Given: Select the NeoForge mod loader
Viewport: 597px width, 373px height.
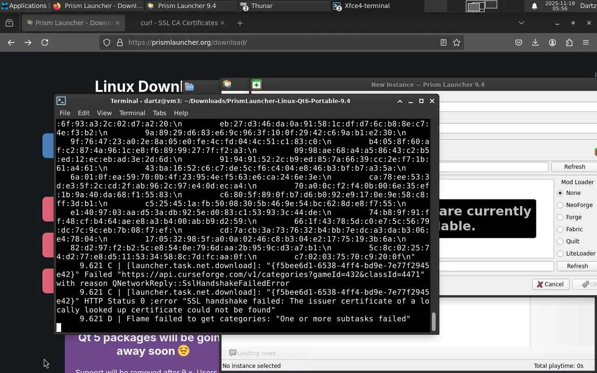Looking at the screenshot, I should (575, 205).
